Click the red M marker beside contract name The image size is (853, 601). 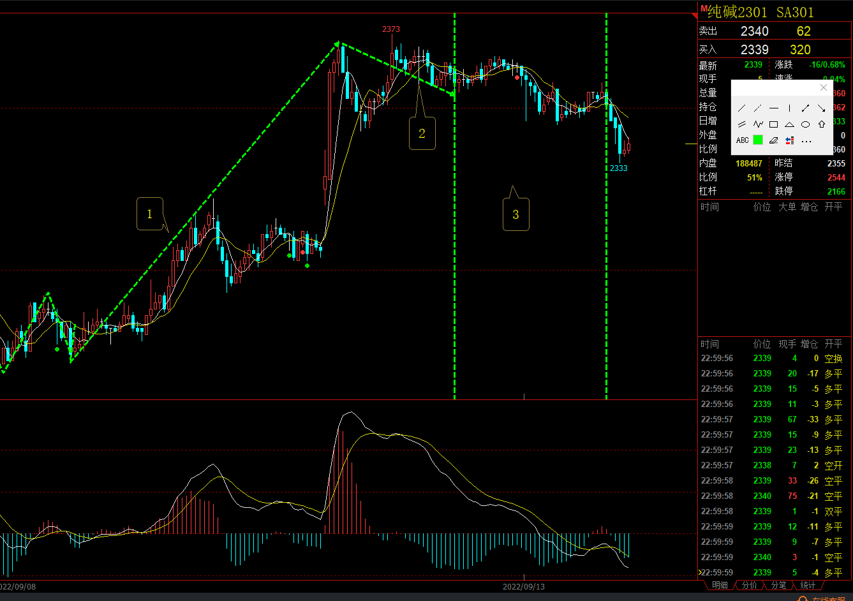[704, 9]
